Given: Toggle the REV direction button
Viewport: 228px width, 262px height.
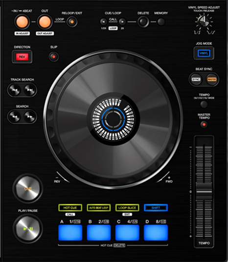Looking at the screenshot, I should [x=22, y=57].
